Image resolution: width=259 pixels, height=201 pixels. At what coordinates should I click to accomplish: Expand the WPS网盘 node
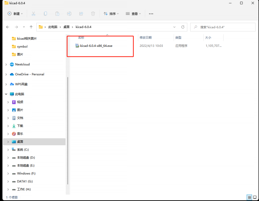[6, 84]
